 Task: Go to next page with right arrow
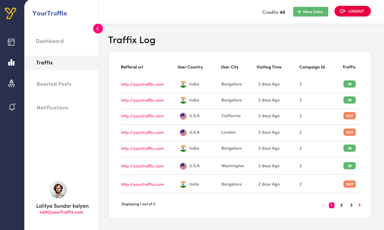click(x=359, y=205)
